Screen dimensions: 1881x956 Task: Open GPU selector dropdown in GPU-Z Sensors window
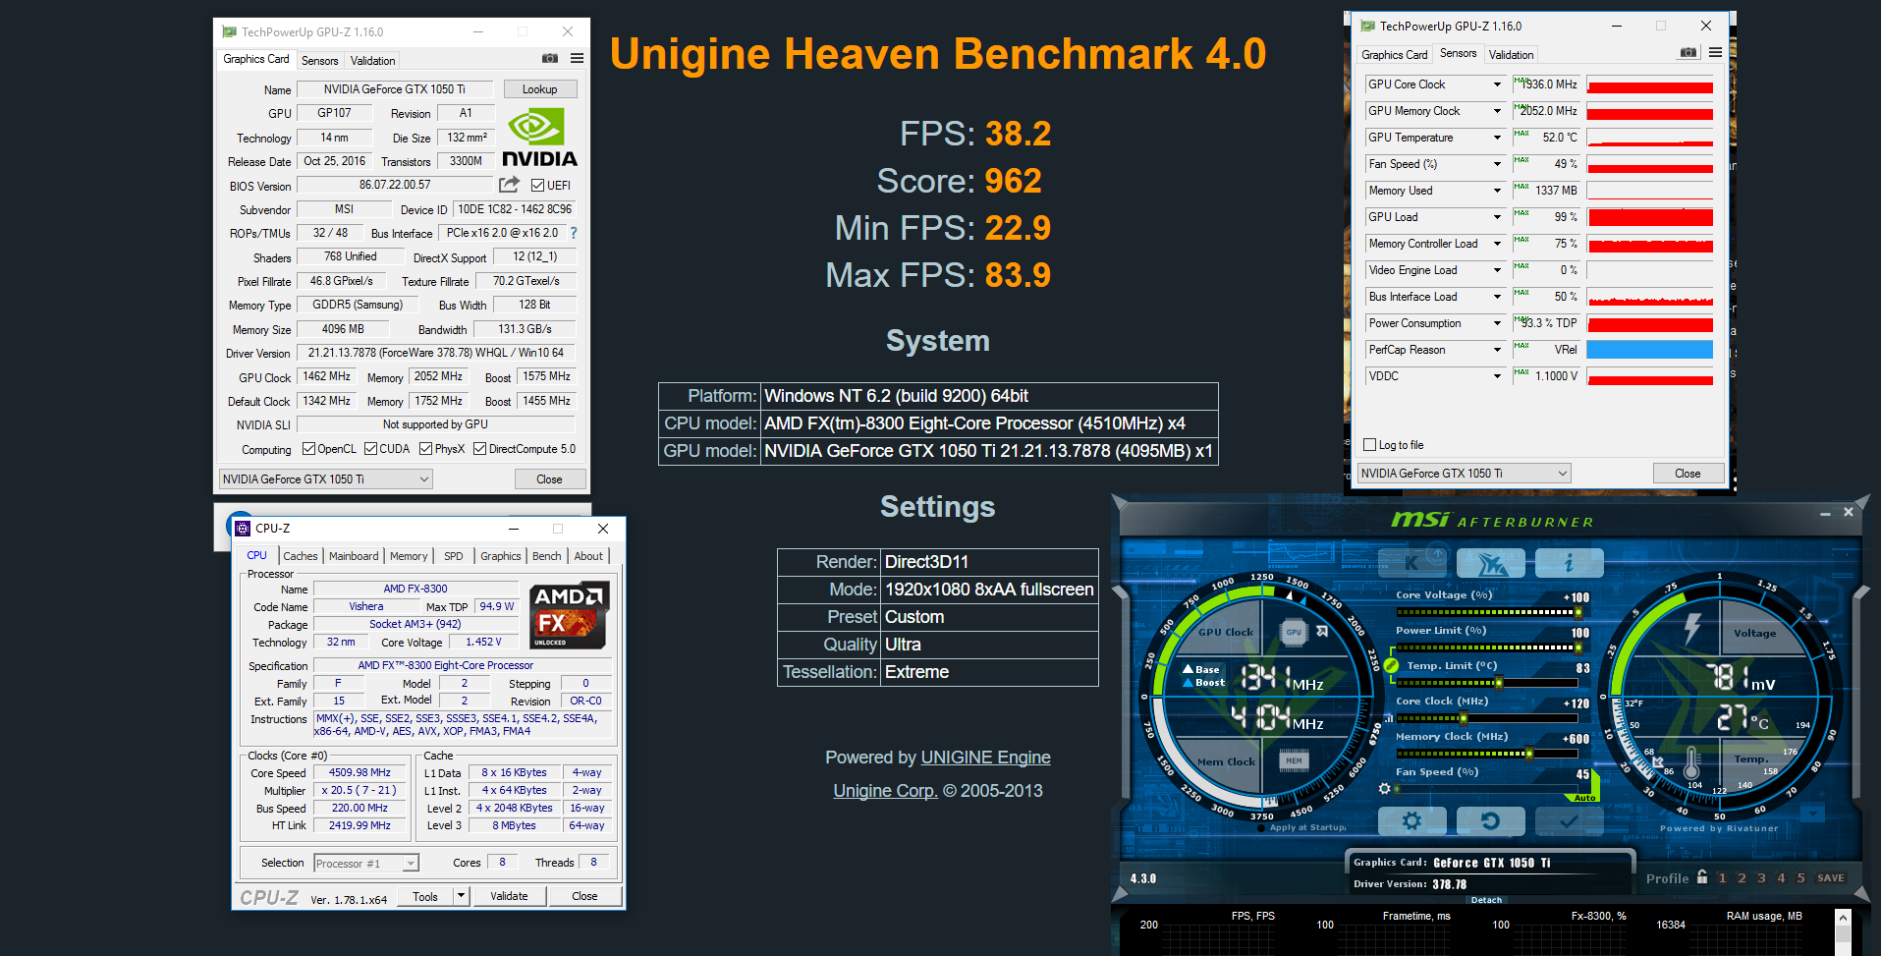tap(1463, 474)
